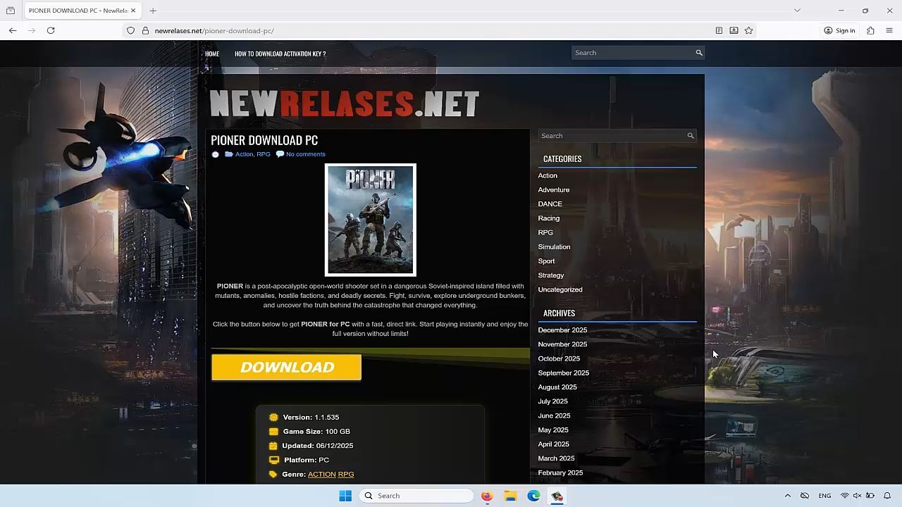Open File Explorer from taskbar

[x=510, y=496]
